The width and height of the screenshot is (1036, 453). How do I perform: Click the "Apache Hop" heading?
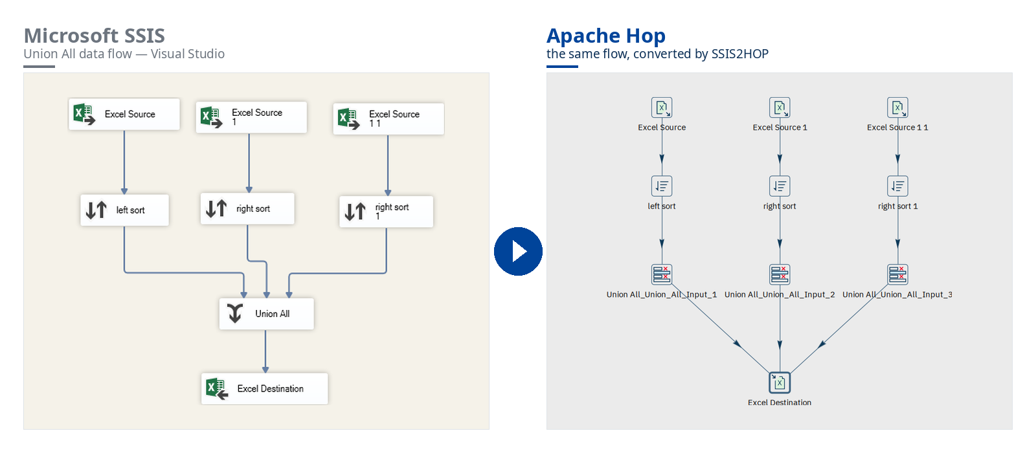pyautogui.click(x=606, y=36)
